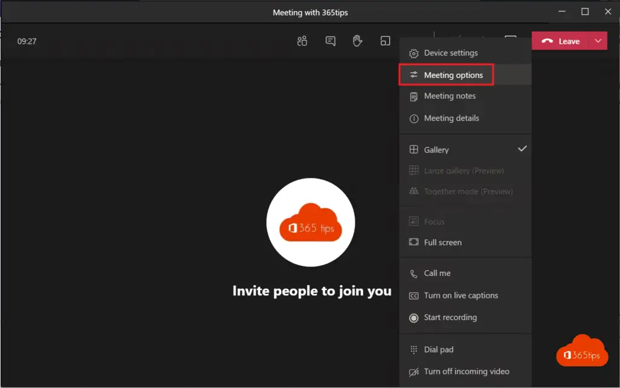The width and height of the screenshot is (620, 388).
Task: Show the participants panel
Action: [302, 41]
